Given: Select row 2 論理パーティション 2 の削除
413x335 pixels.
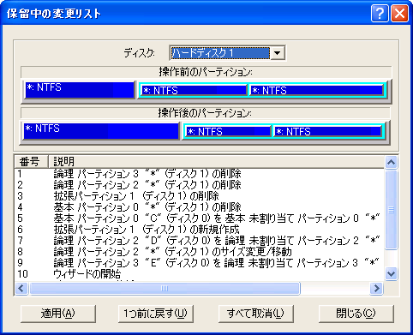Looking at the screenshot, I should click(200, 185).
